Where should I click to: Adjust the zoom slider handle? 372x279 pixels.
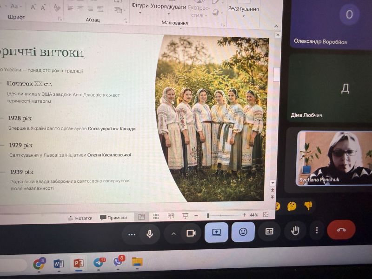208,215
